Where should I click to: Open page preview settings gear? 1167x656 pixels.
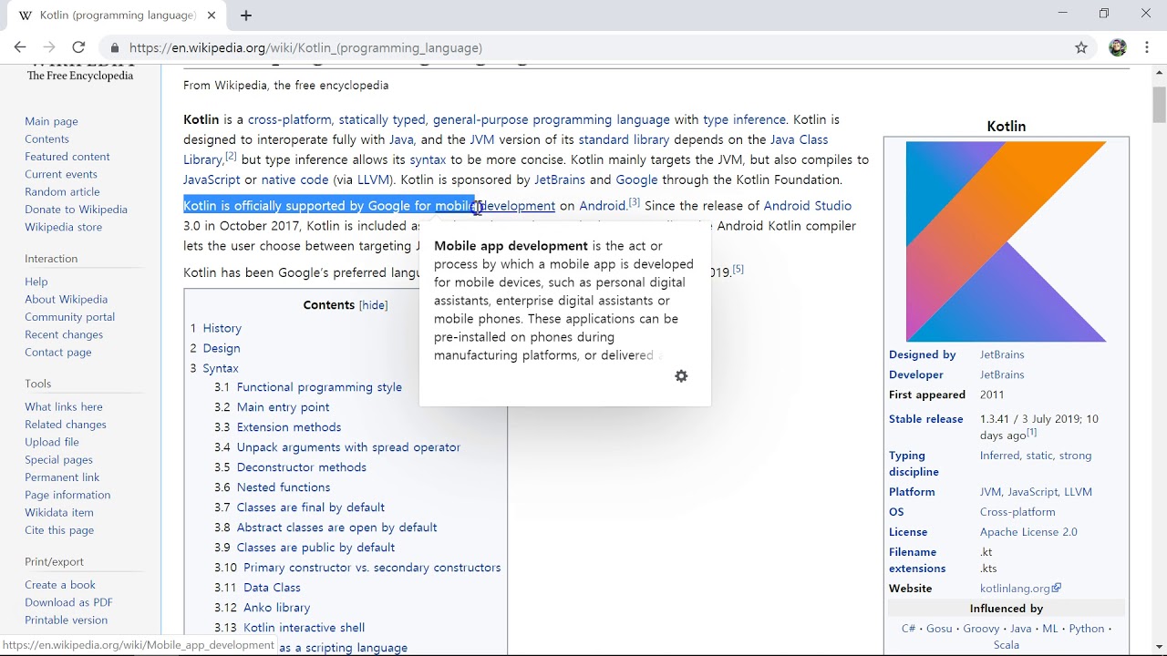681,376
